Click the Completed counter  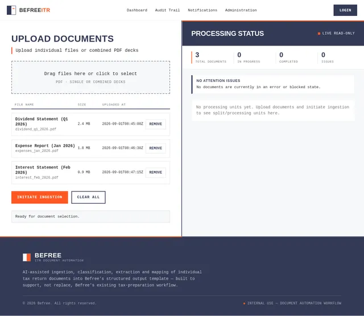(x=288, y=58)
